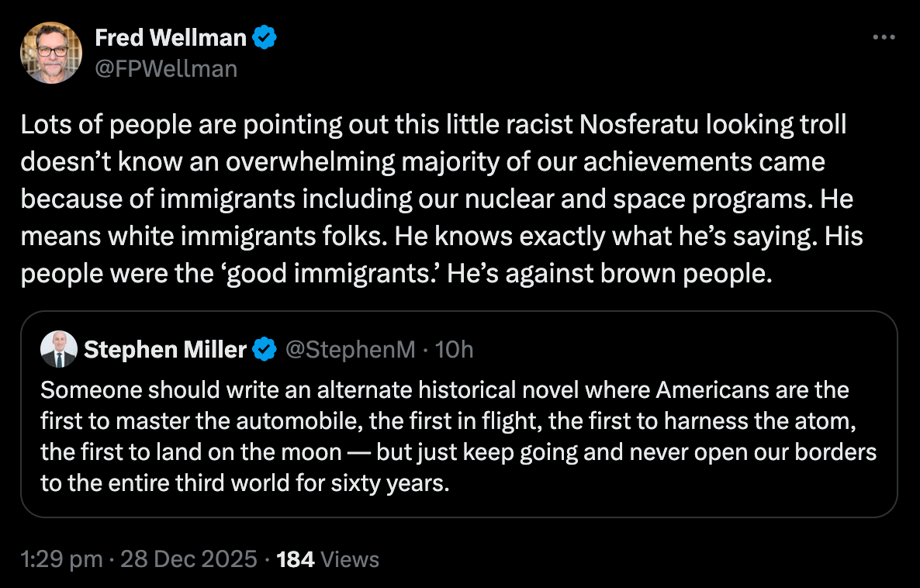Click the line starting "Lots of people"
Viewport: 920px width, 588px height.
pos(433,125)
